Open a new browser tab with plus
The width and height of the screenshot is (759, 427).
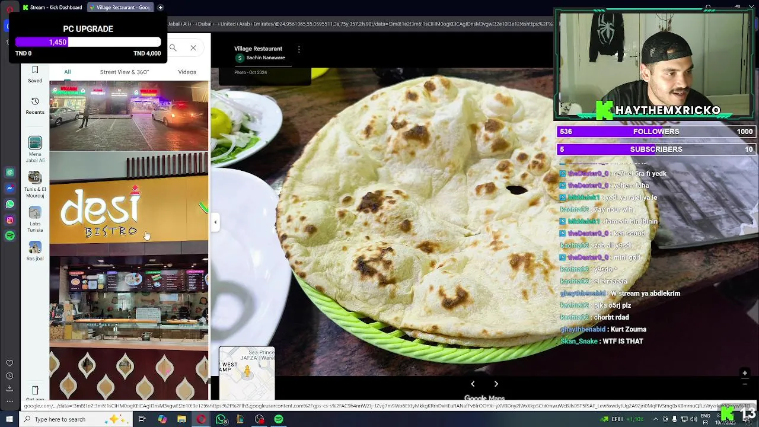160,7
